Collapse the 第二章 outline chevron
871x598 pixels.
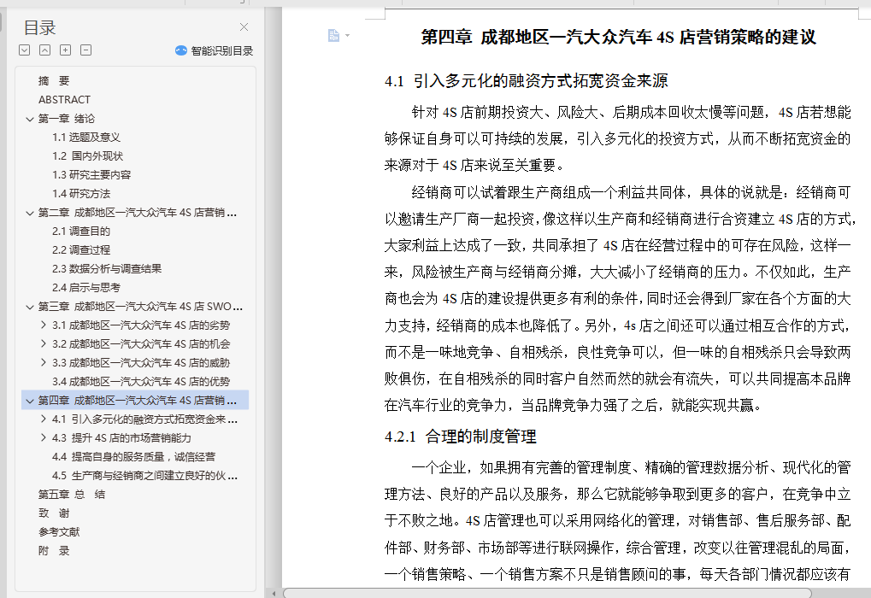tap(30, 213)
